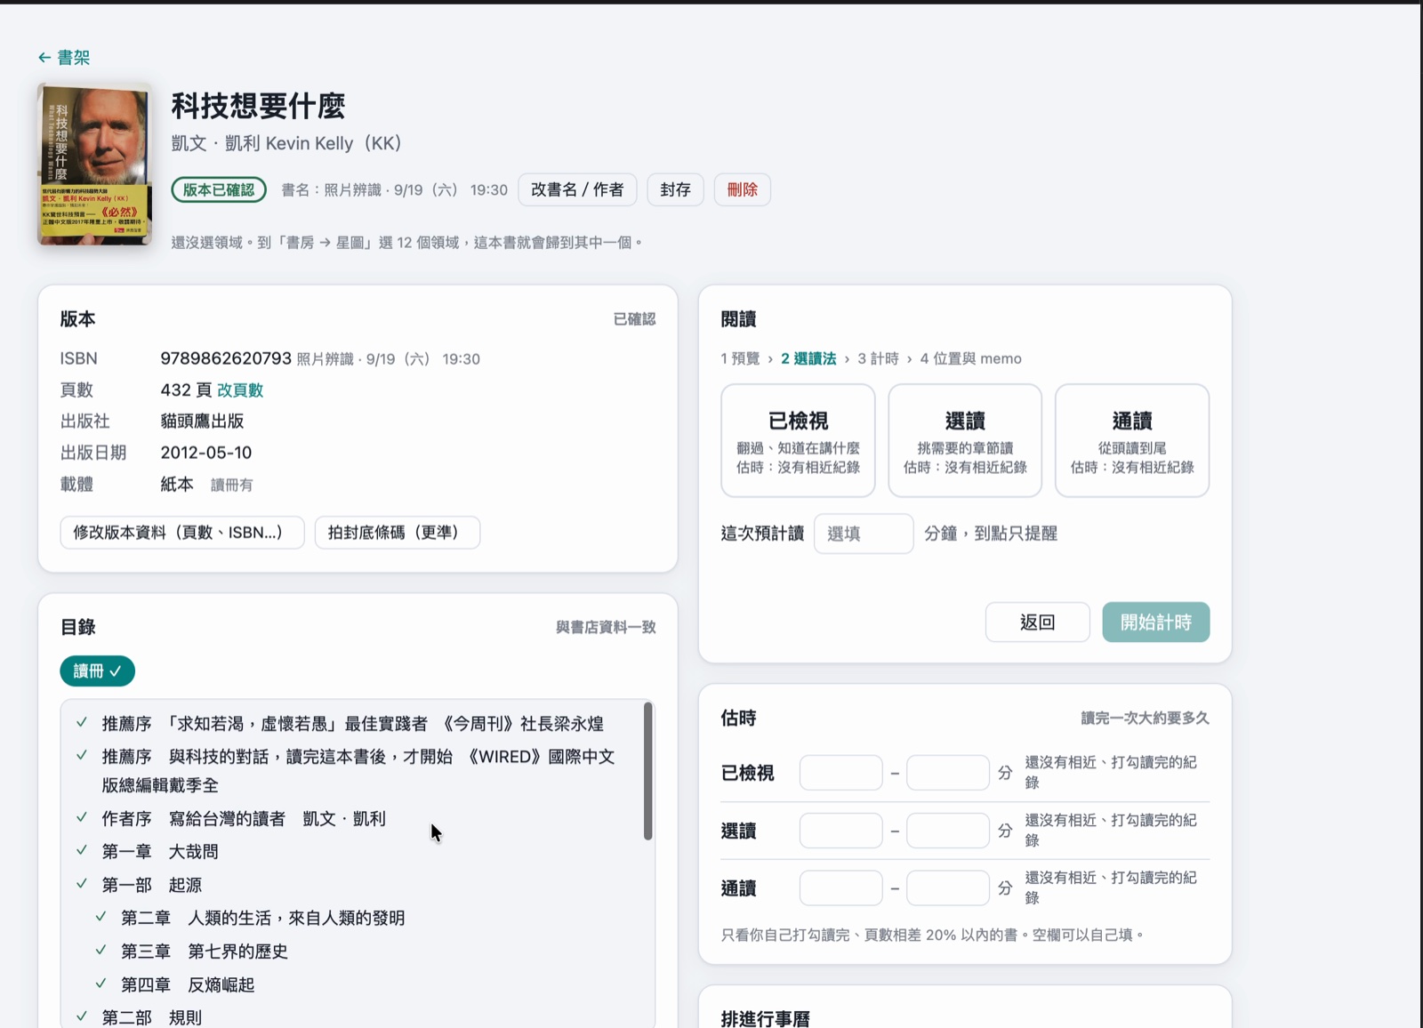Select step 2 選讀法
Viewport: 1423px width, 1028px height.
808,358
